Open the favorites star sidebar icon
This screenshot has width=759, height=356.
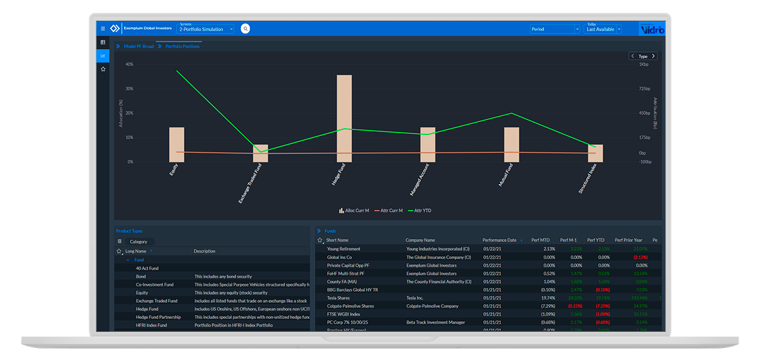[x=103, y=69]
